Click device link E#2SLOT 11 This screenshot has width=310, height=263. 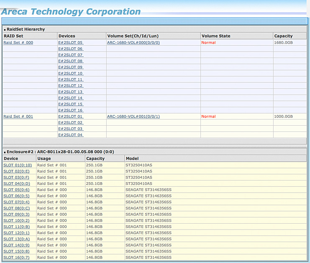click(x=71, y=79)
